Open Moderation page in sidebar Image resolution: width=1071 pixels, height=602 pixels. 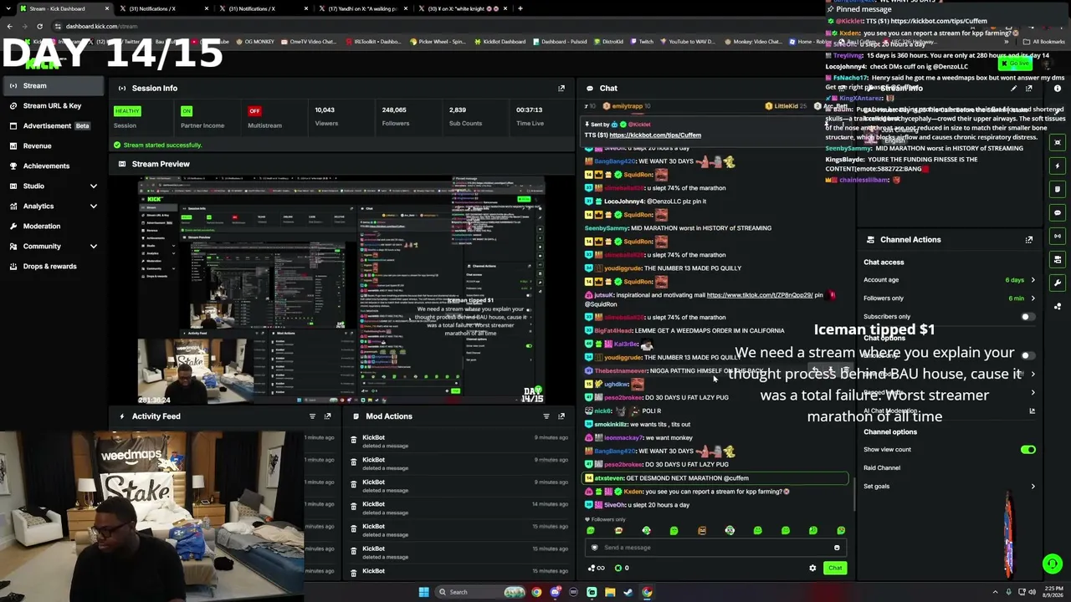[52, 226]
